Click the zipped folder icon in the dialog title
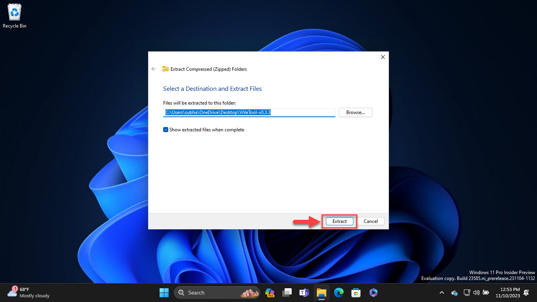The image size is (537, 302). coord(166,69)
